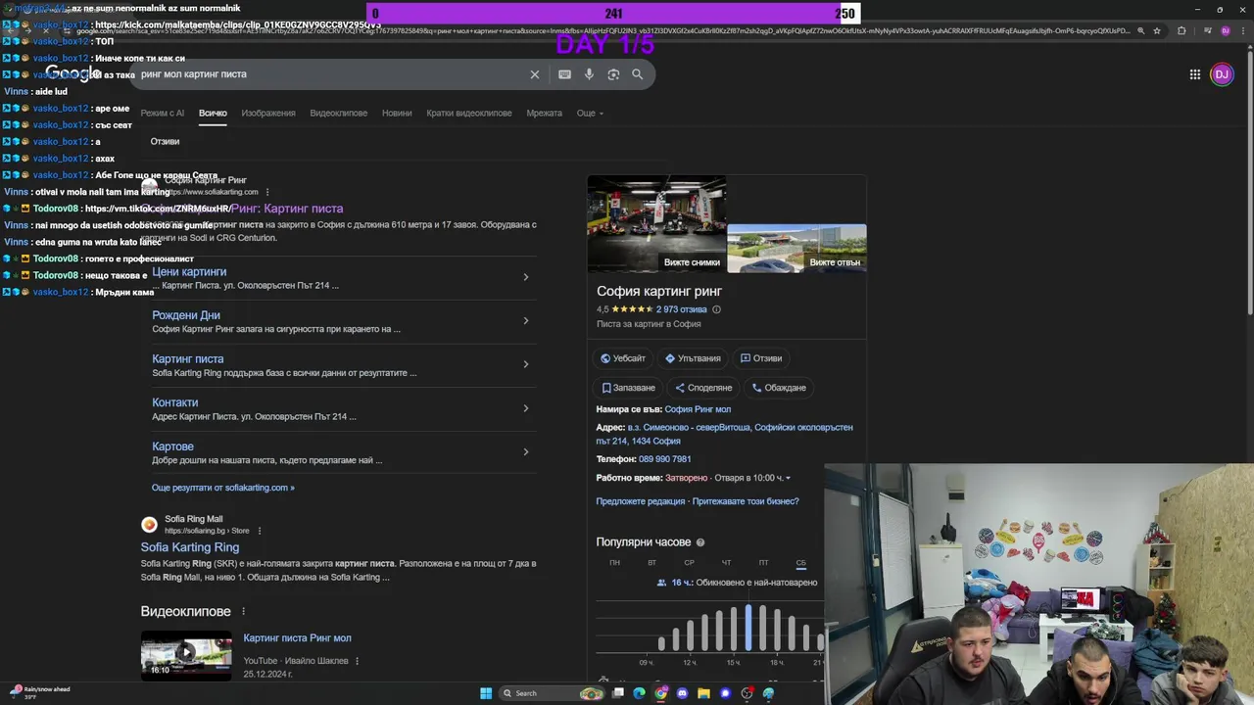Open Уебсайт button in knowledge panel
1254x705 pixels.
623,358
